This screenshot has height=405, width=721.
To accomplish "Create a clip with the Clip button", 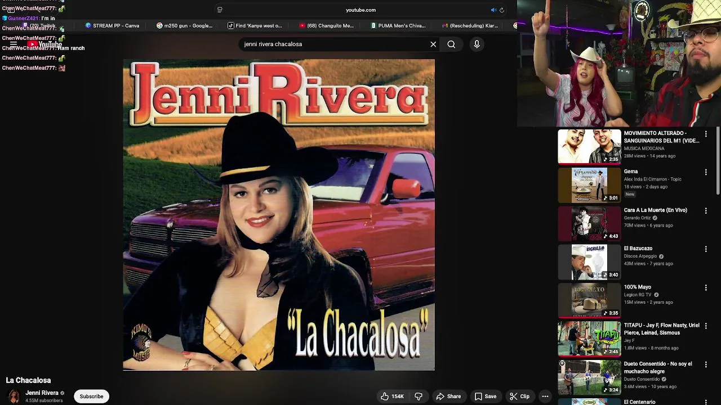I will coord(519,396).
